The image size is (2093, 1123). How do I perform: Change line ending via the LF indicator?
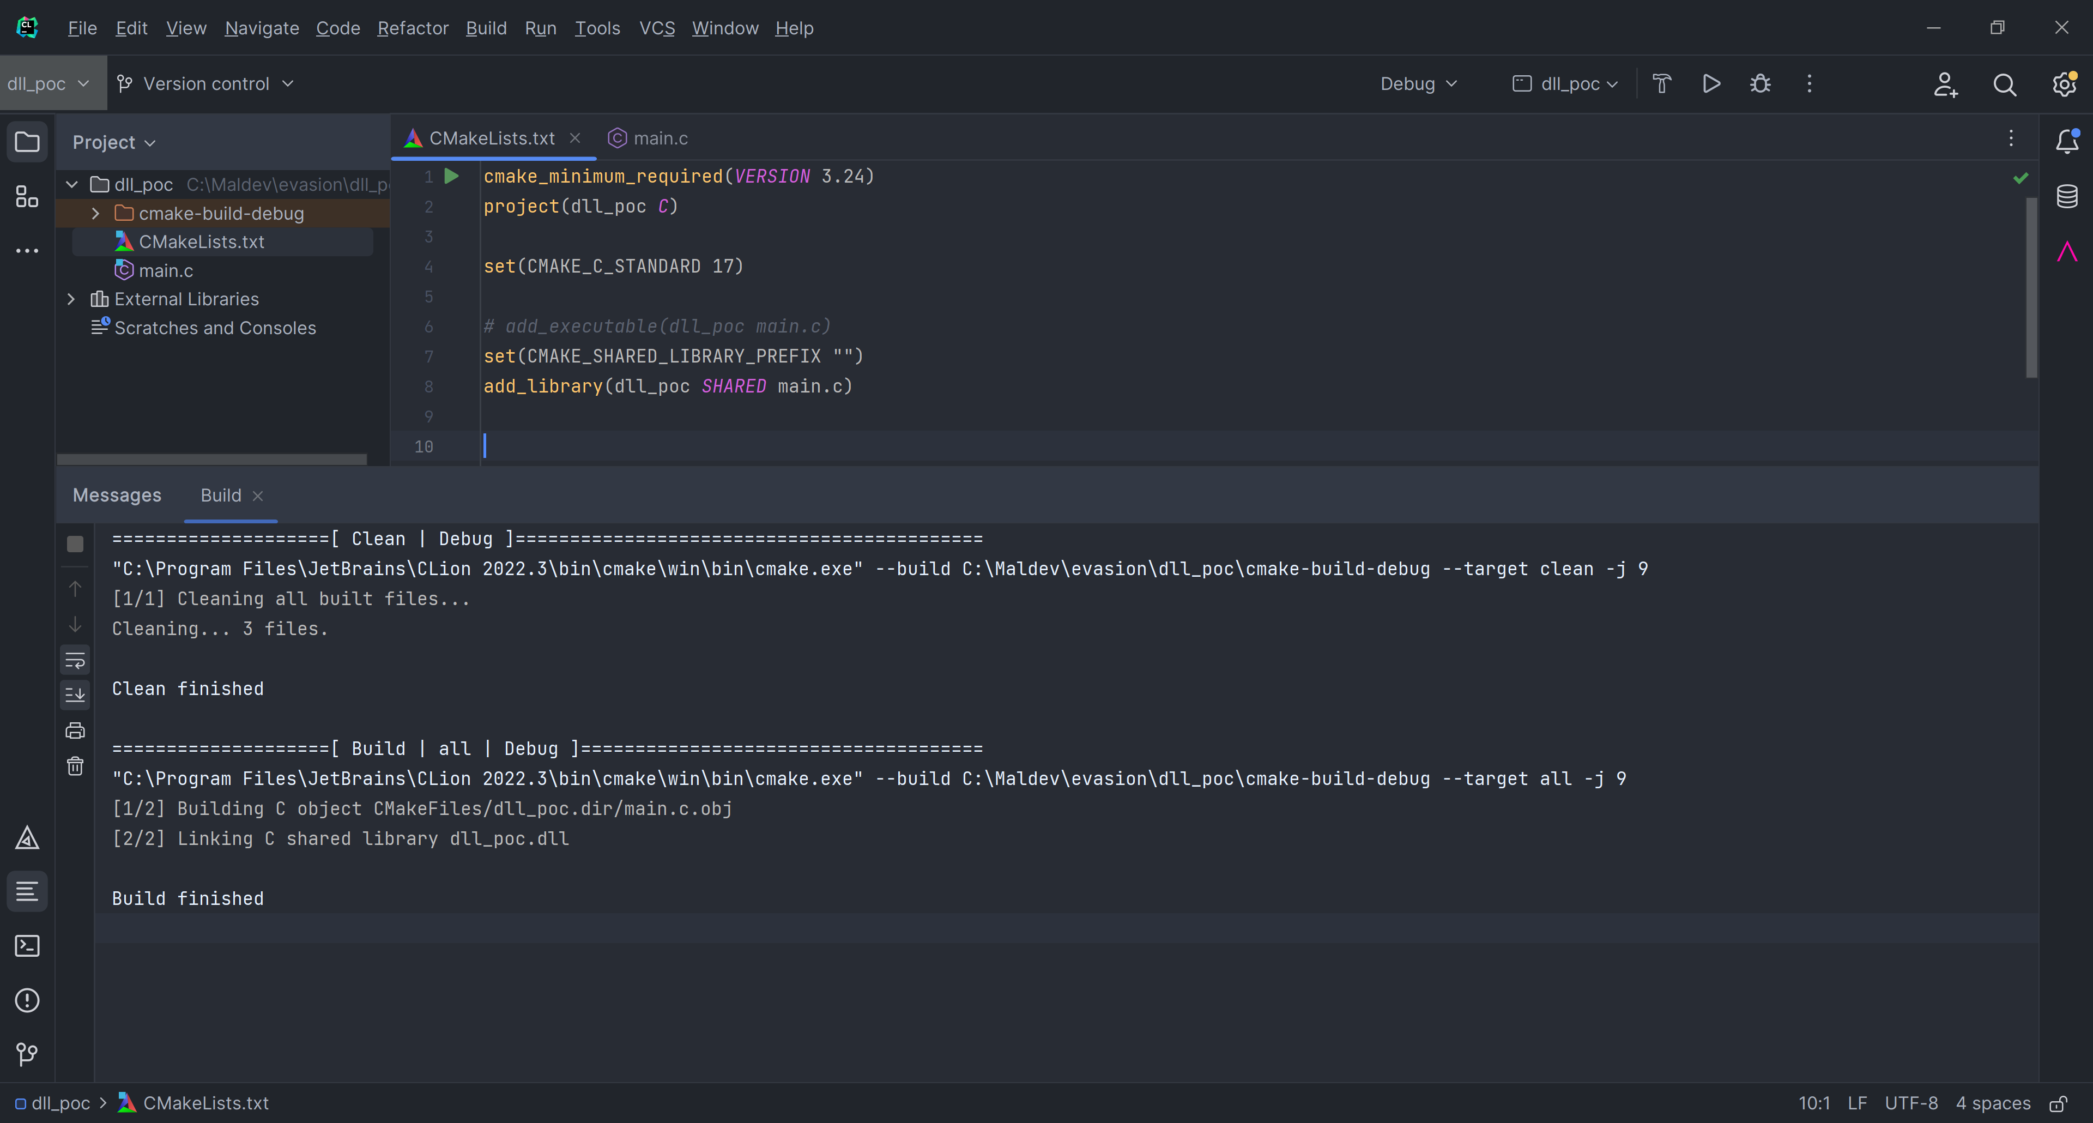click(x=1858, y=1103)
